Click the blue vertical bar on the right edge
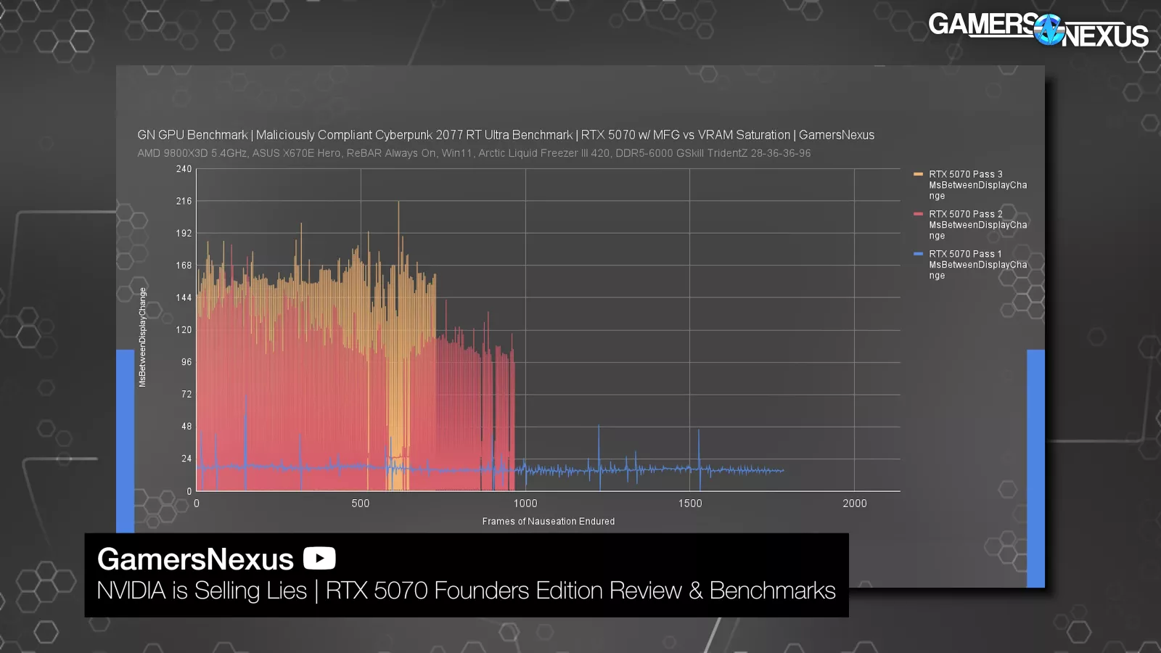The image size is (1161, 653). [1035, 468]
